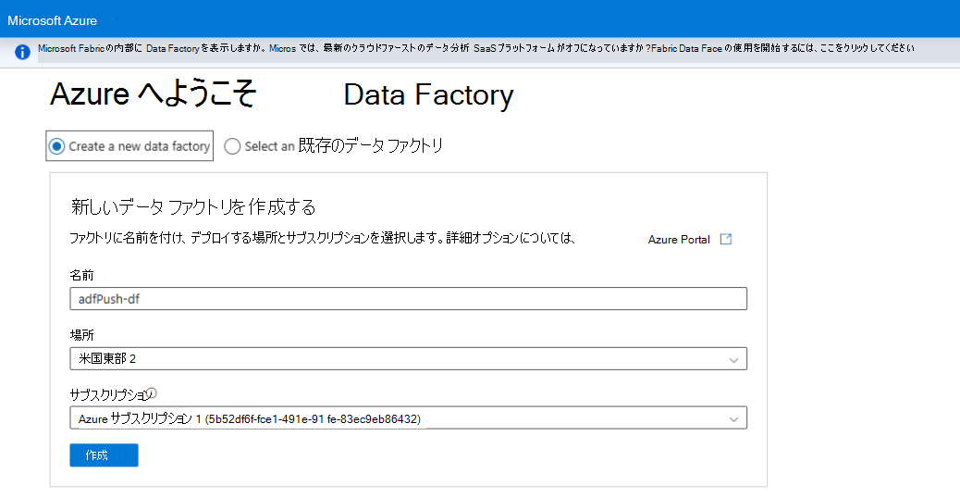Click the Azure へようこそ heading

[x=153, y=94]
